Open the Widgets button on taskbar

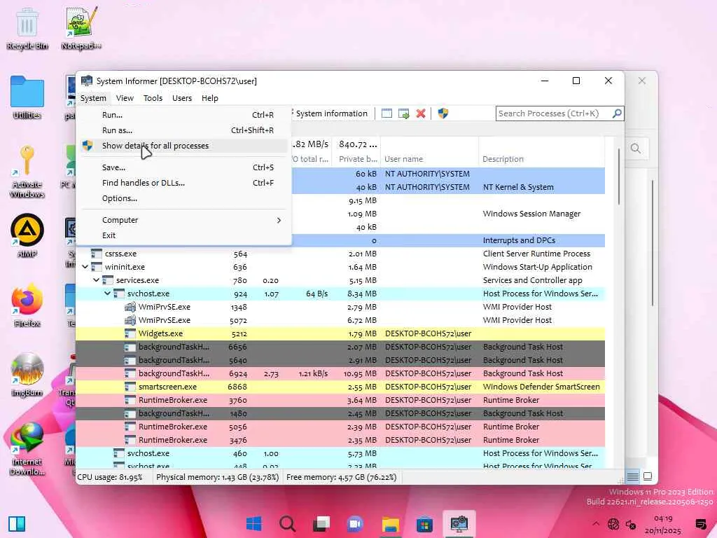click(17, 524)
